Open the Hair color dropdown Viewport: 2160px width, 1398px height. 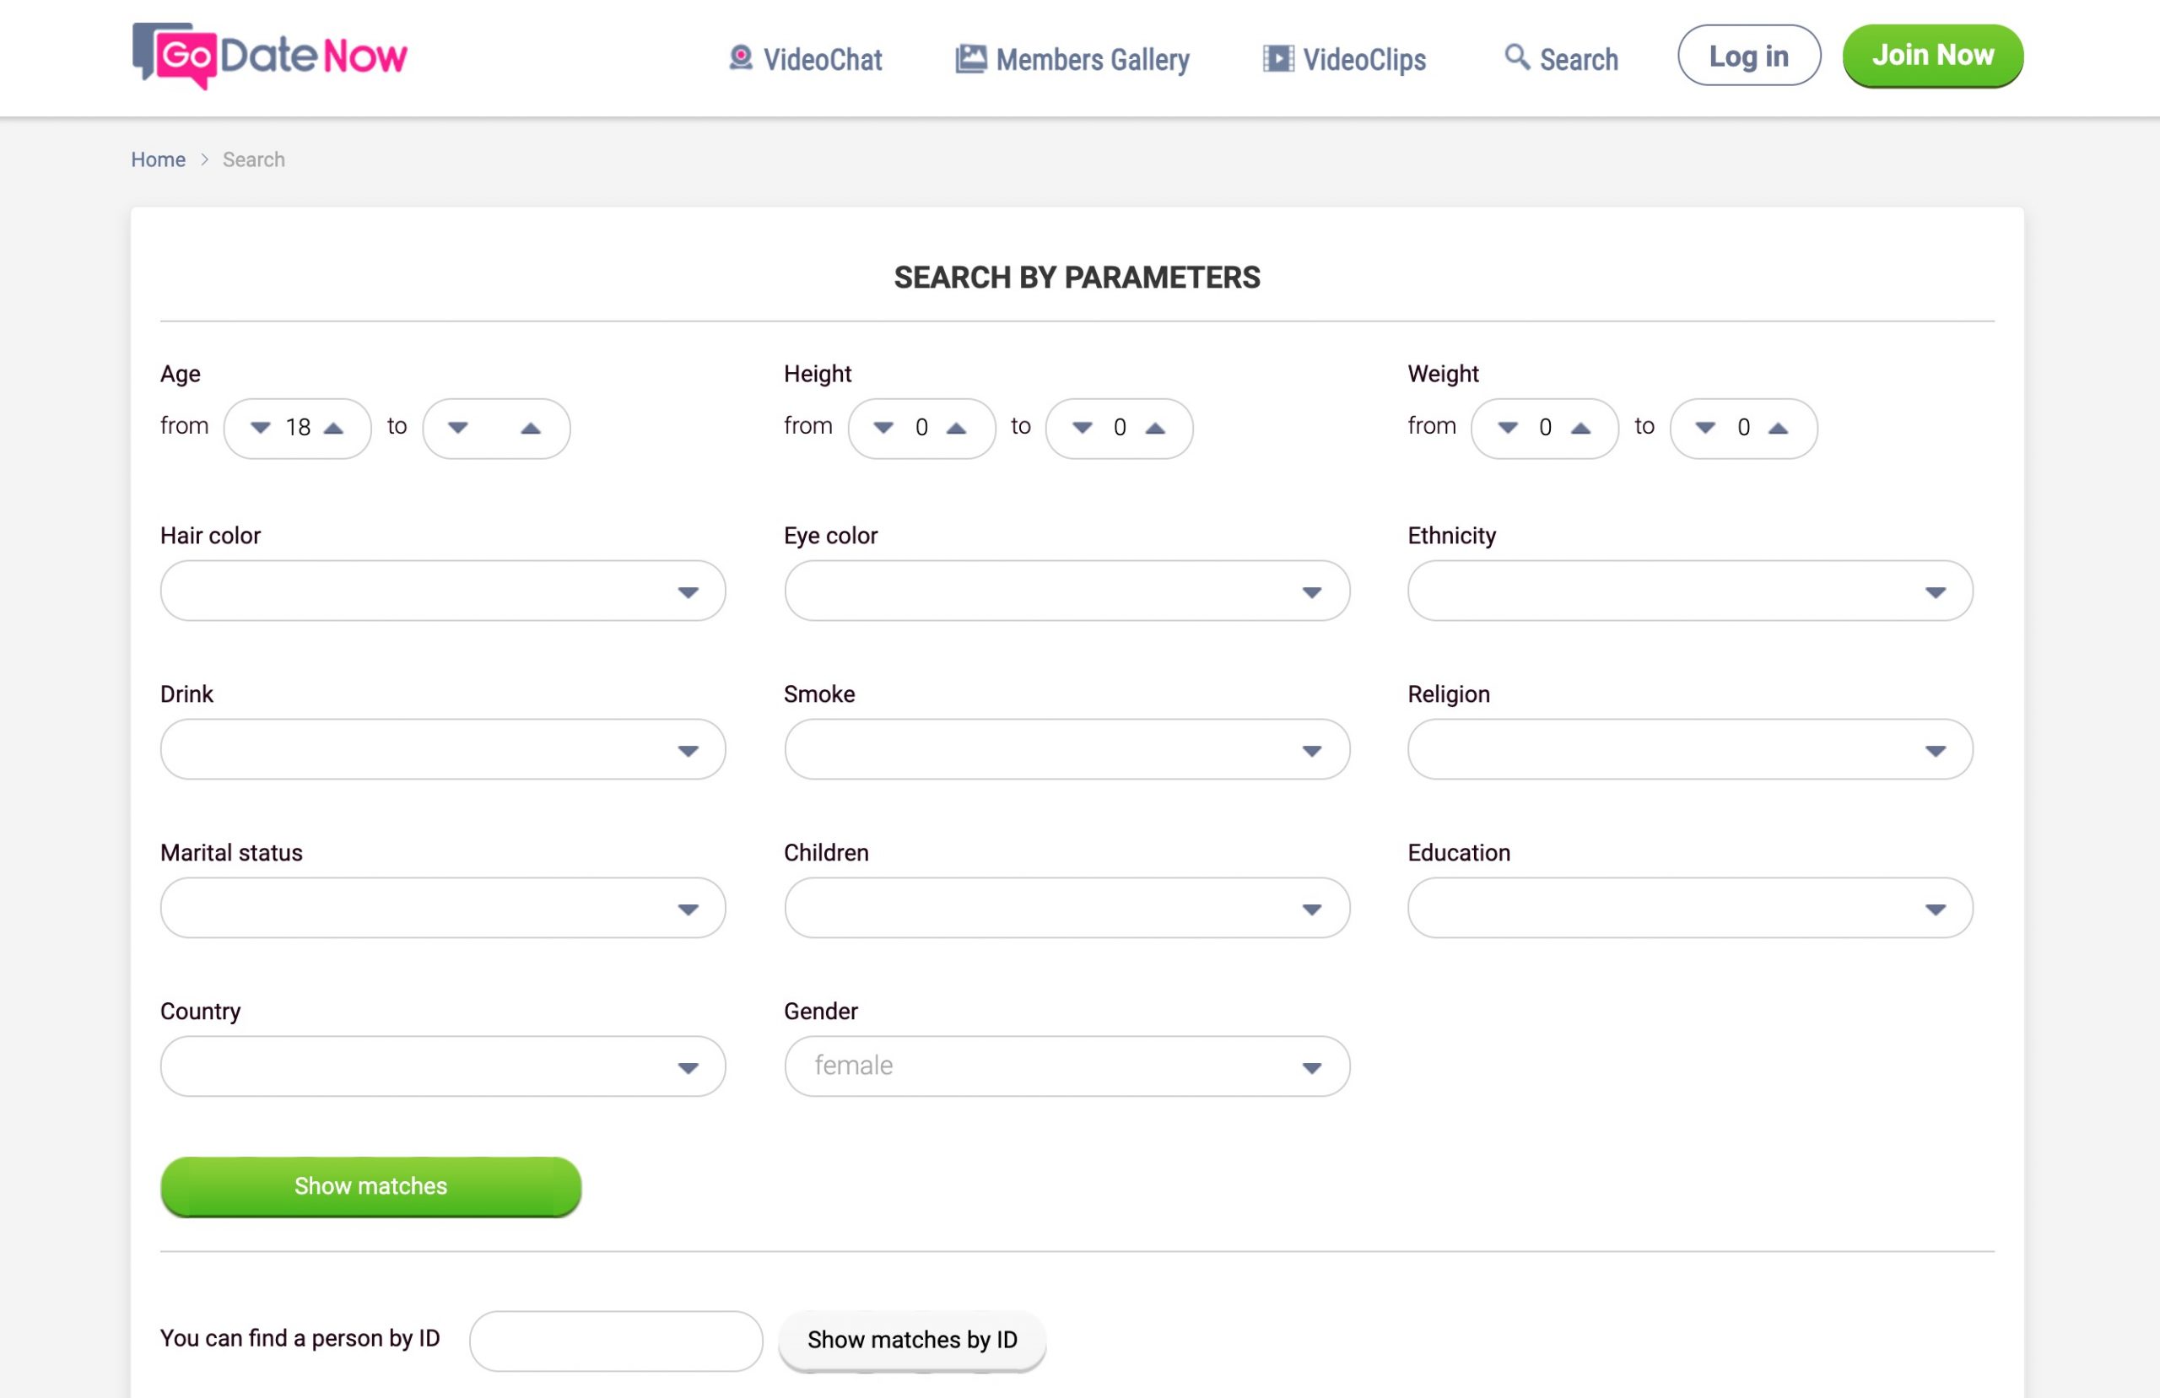(443, 591)
